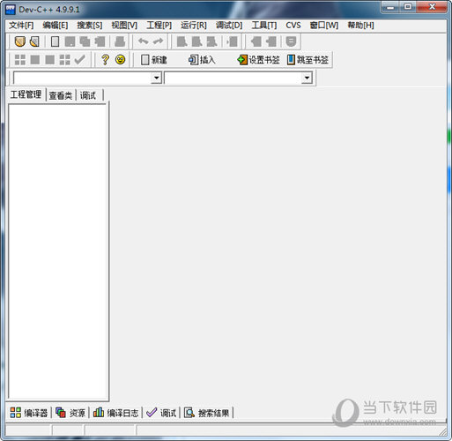Image resolution: width=452 pixels, height=441 pixels.
Task: Click the blank-page New source file icon
Action: tap(55, 41)
